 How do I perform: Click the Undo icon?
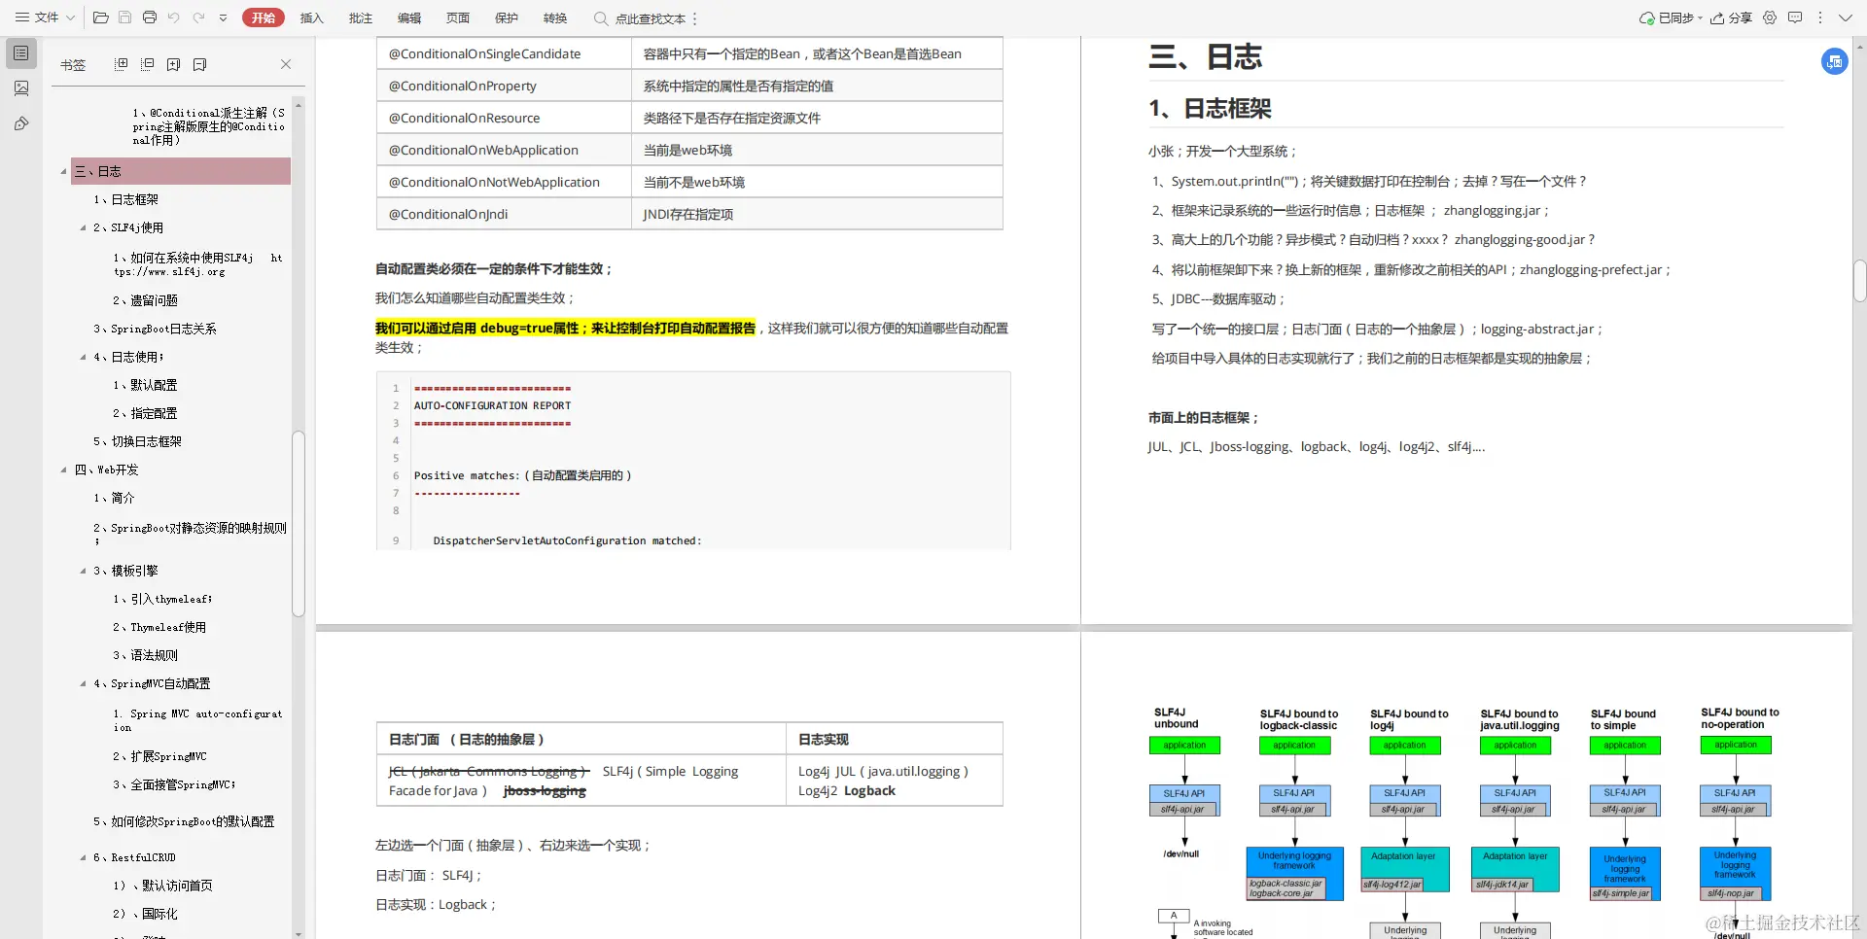pyautogui.click(x=174, y=17)
